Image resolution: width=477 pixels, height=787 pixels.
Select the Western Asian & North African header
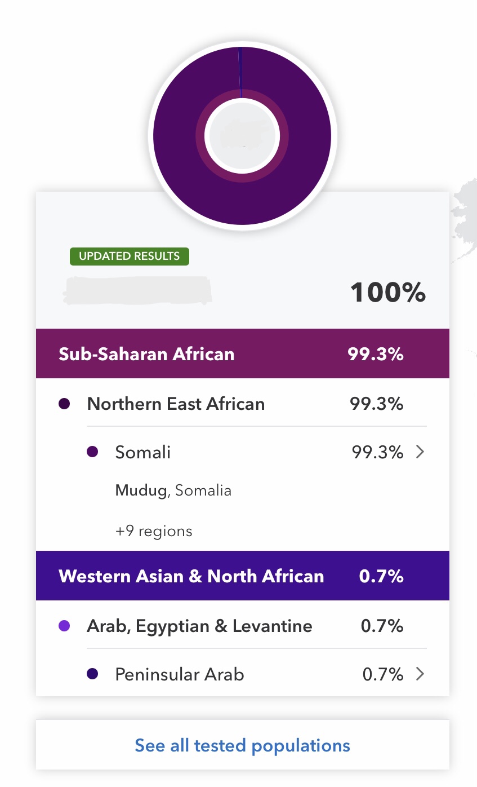(242, 576)
